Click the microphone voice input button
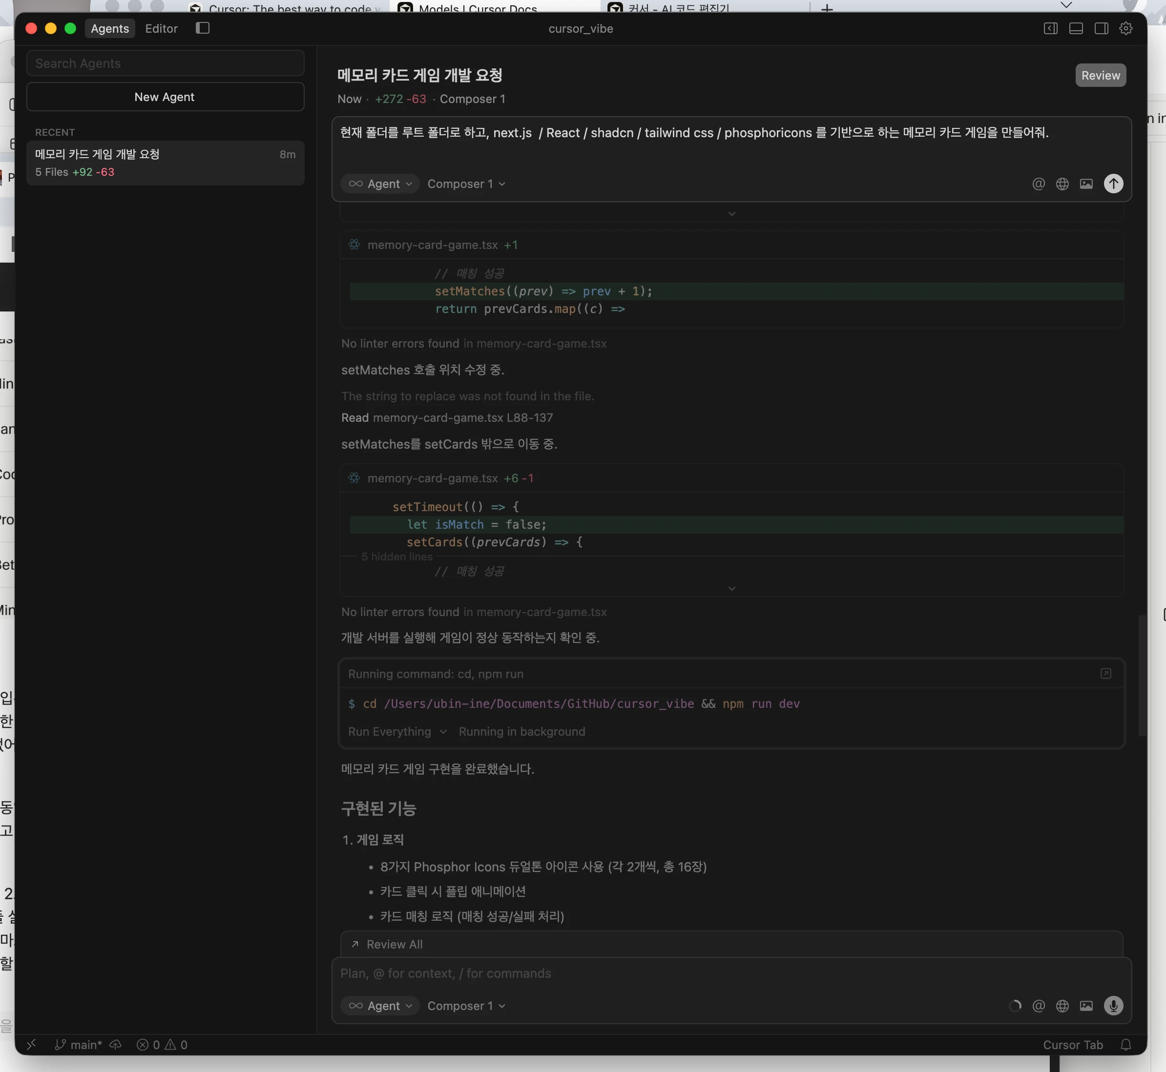The height and width of the screenshot is (1072, 1166). point(1113,1006)
